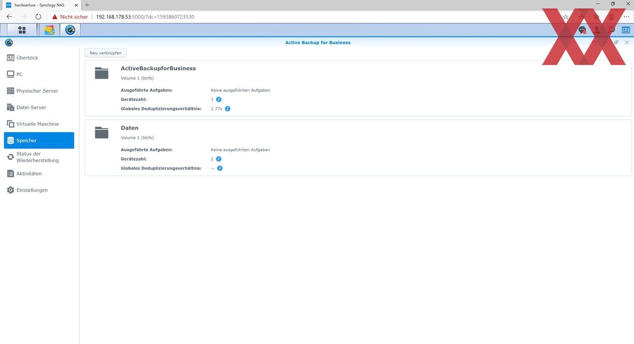
Task: Bookmark page with star icon
Action: tap(565, 17)
